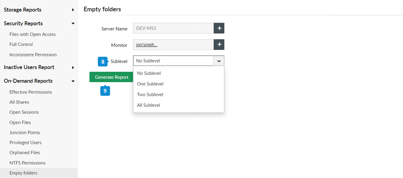Expand the Inactive Users Report section
This screenshot has height=178, width=403.
point(73,67)
